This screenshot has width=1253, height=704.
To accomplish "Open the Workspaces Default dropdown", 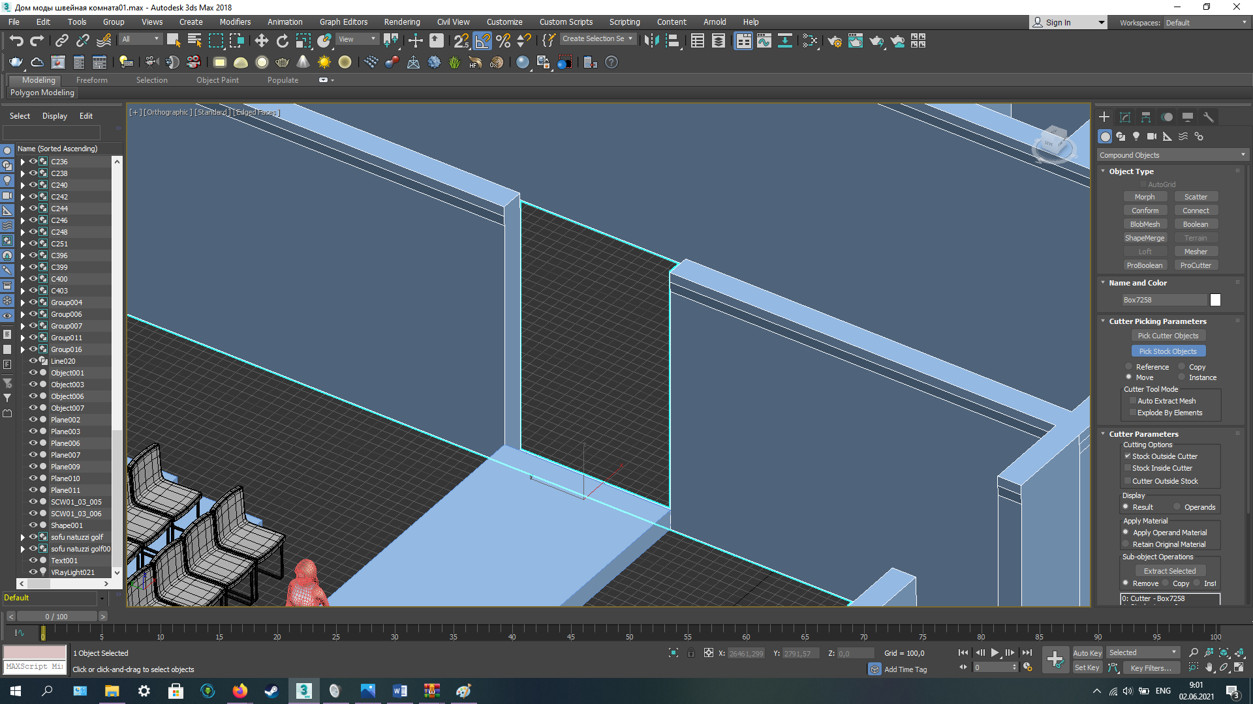I will pos(1206,22).
